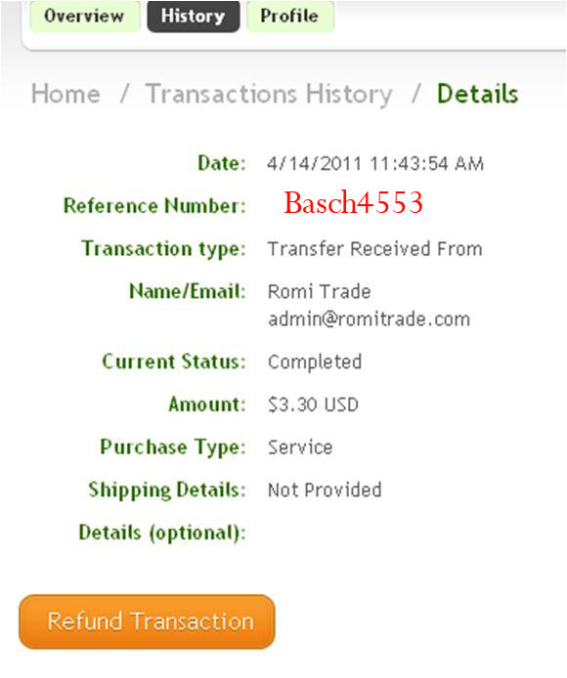The image size is (567, 678).
Task: Click the $3.30 USD amount
Action: click(x=313, y=404)
